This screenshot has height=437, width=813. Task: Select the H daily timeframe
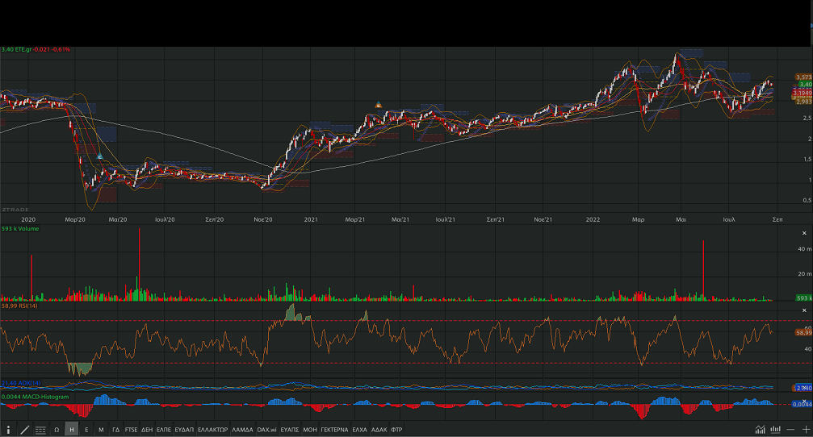click(x=72, y=430)
